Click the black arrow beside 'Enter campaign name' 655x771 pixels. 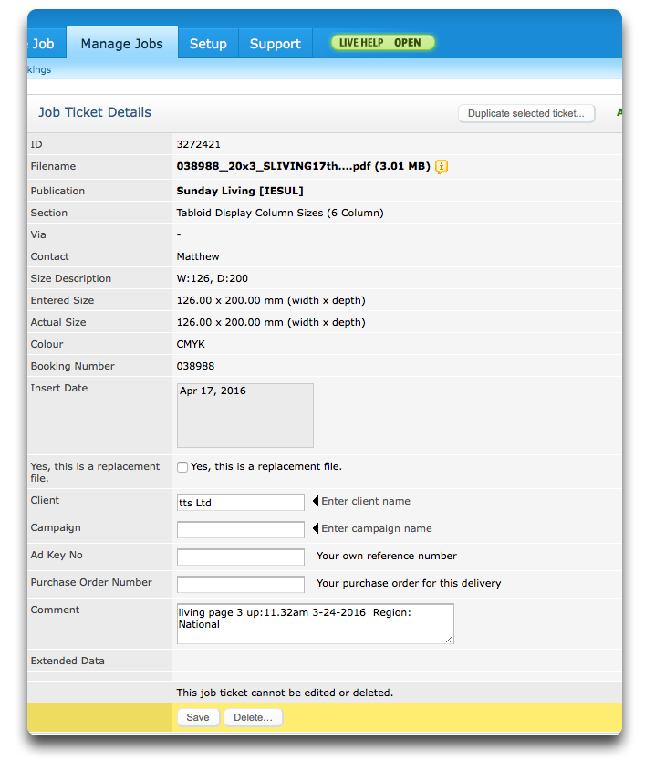pyautogui.click(x=316, y=529)
